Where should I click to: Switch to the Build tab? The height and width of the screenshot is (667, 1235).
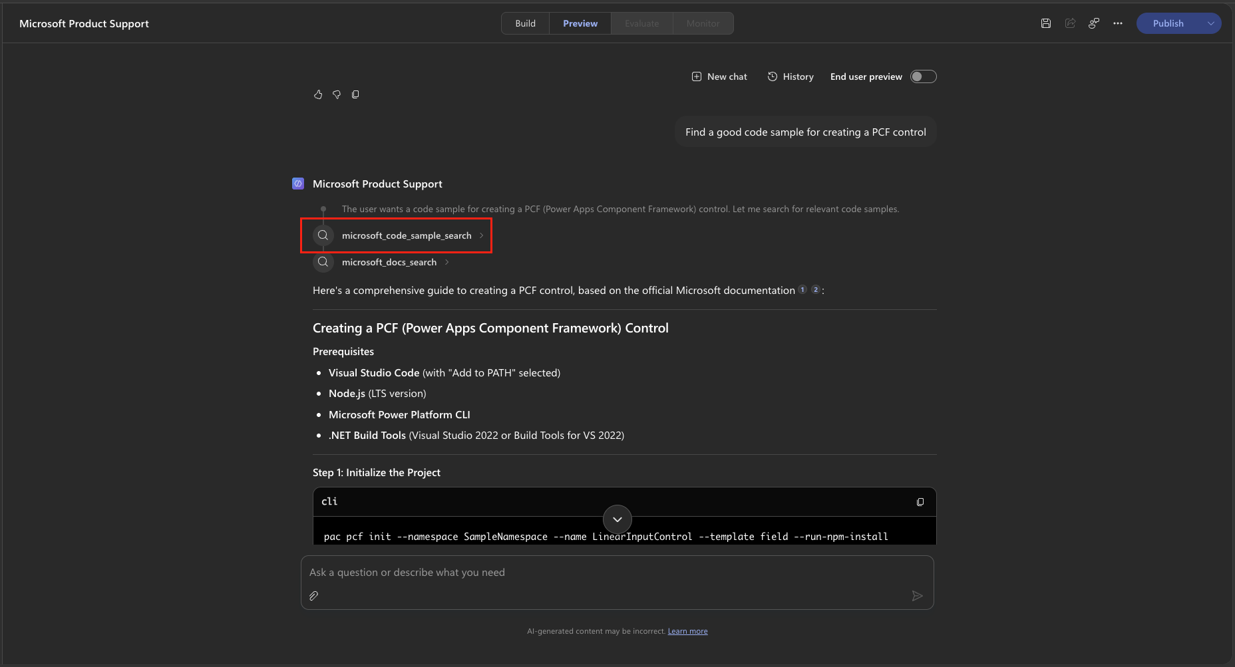pos(525,23)
